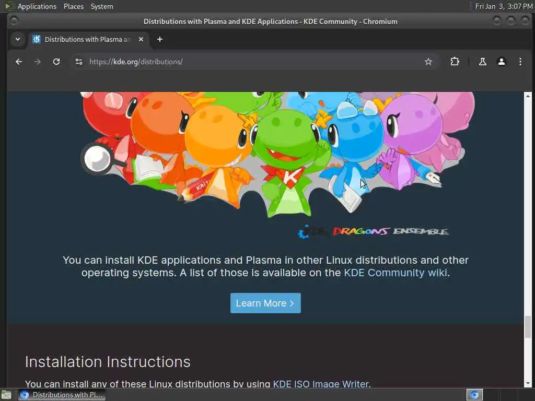Reload the current page
The height and width of the screenshot is (401, 535).
(56, 62)
